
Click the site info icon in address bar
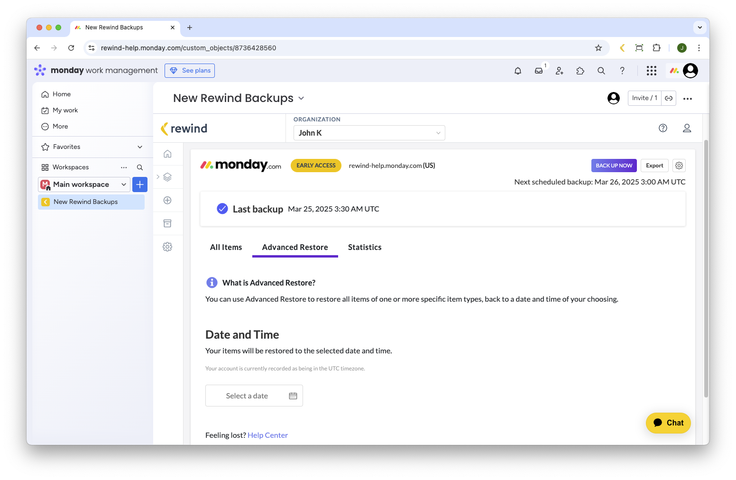point(92,48)
